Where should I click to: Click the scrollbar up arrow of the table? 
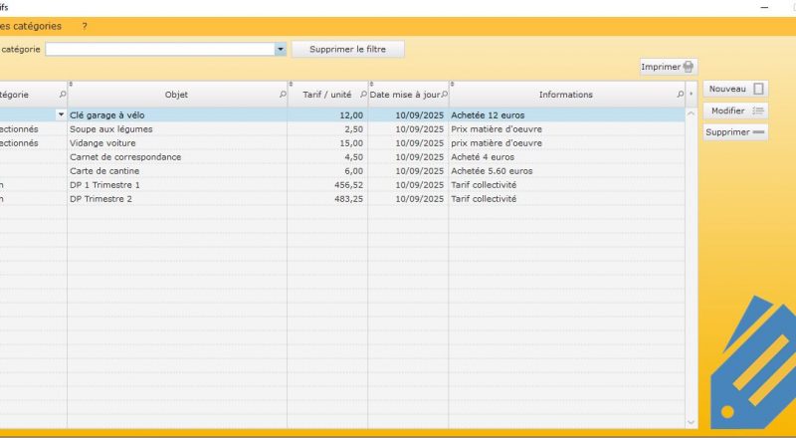[x=692, y=114]
